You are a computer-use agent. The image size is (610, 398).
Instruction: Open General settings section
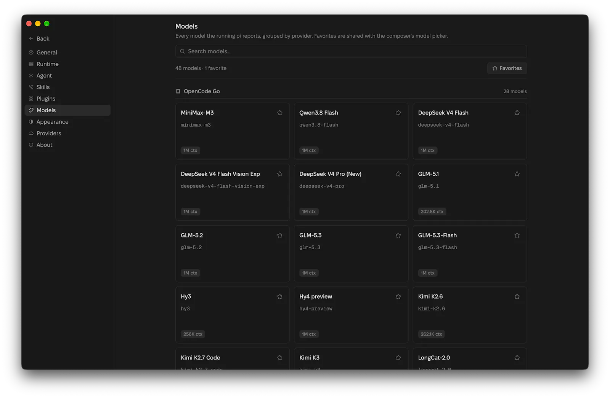coord(67,53)
